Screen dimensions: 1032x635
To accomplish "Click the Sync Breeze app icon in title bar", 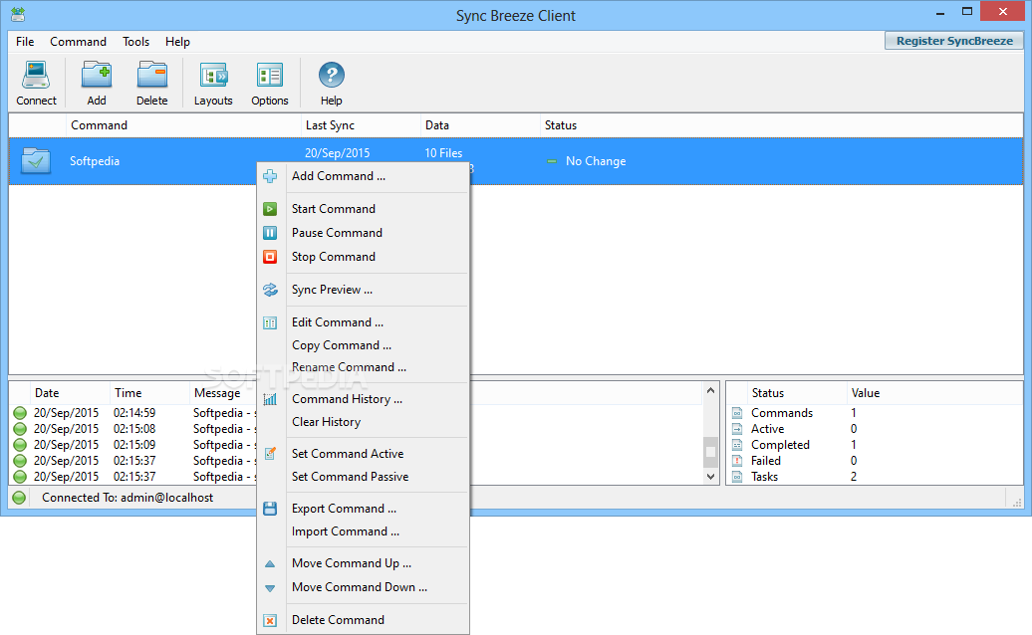I will (x=18, y=15).
